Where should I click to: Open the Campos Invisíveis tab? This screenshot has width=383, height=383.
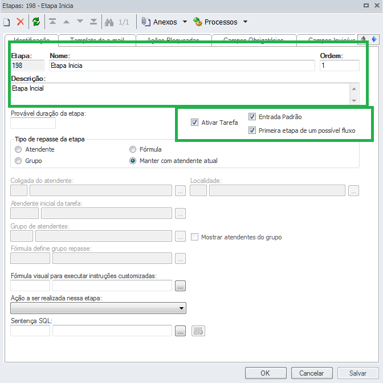tap(327, 39)
